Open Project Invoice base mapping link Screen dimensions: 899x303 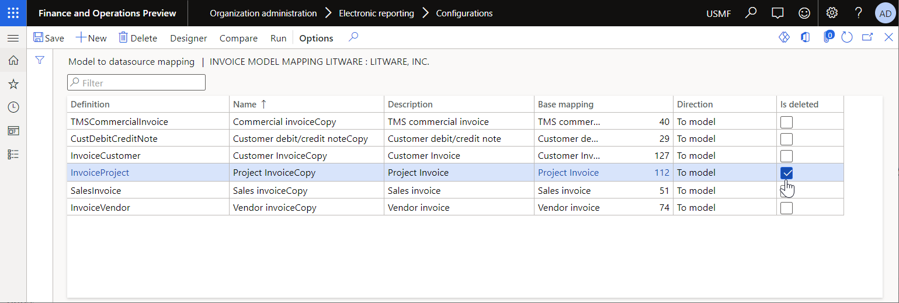coord(568,172)
